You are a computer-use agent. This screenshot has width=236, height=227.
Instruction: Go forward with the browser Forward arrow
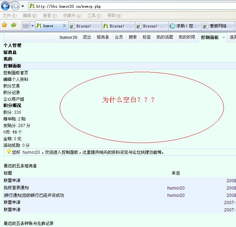click(x=15, y=6)
